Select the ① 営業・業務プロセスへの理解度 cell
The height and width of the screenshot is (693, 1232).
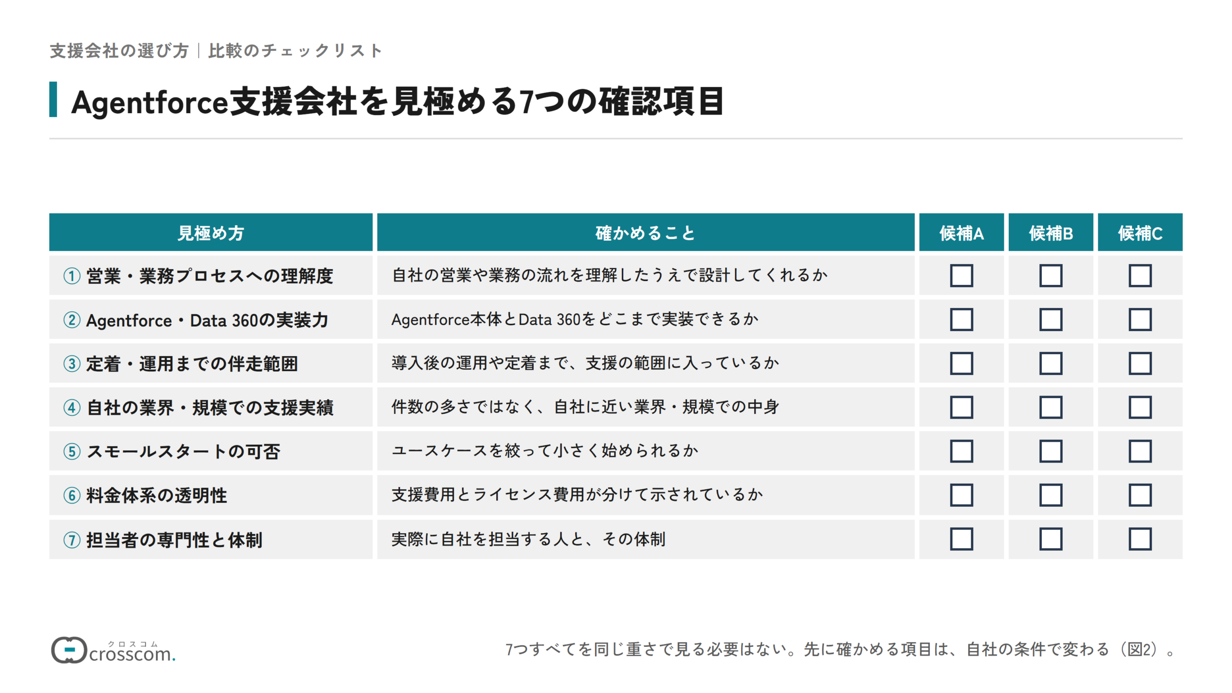(211, 275)
